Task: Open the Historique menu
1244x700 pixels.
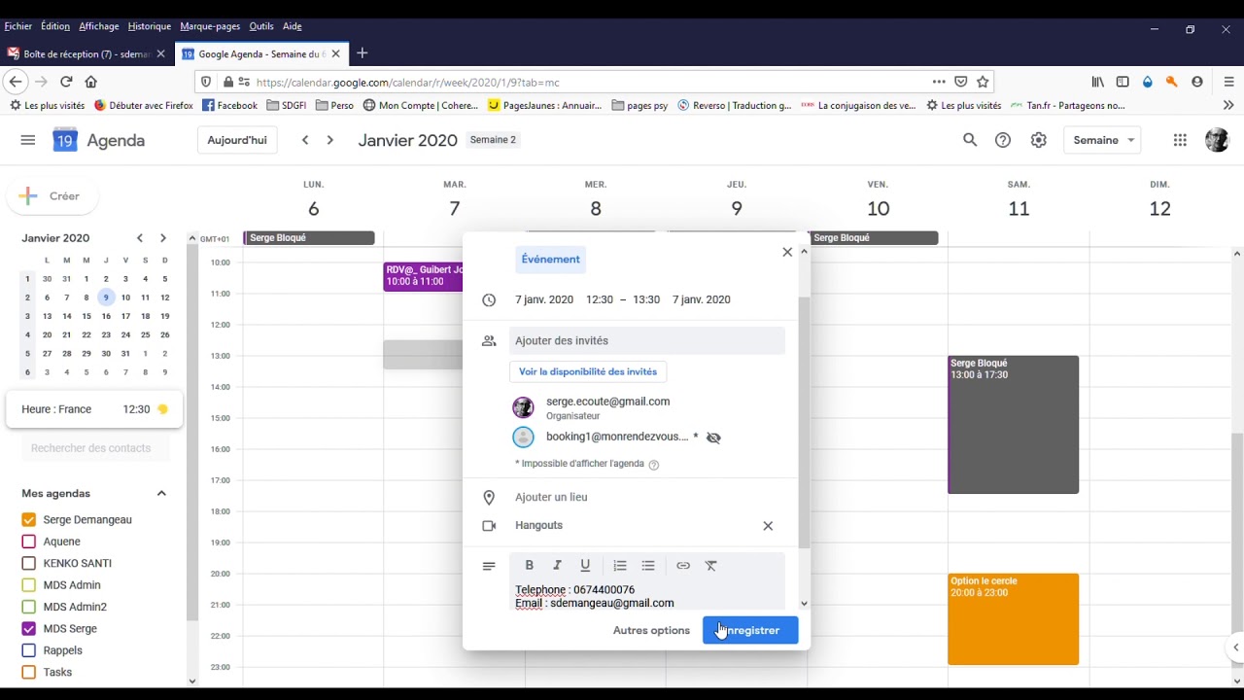Action: pos(150,26)
